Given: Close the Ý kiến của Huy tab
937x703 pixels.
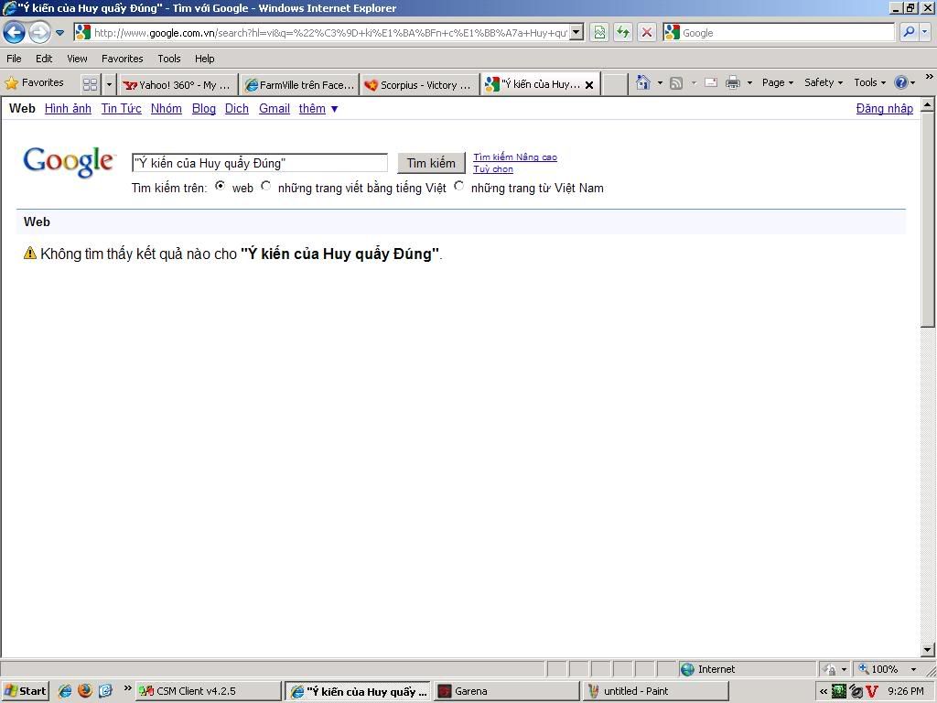Looking at the screenshot, I should (x=589, y=85).
